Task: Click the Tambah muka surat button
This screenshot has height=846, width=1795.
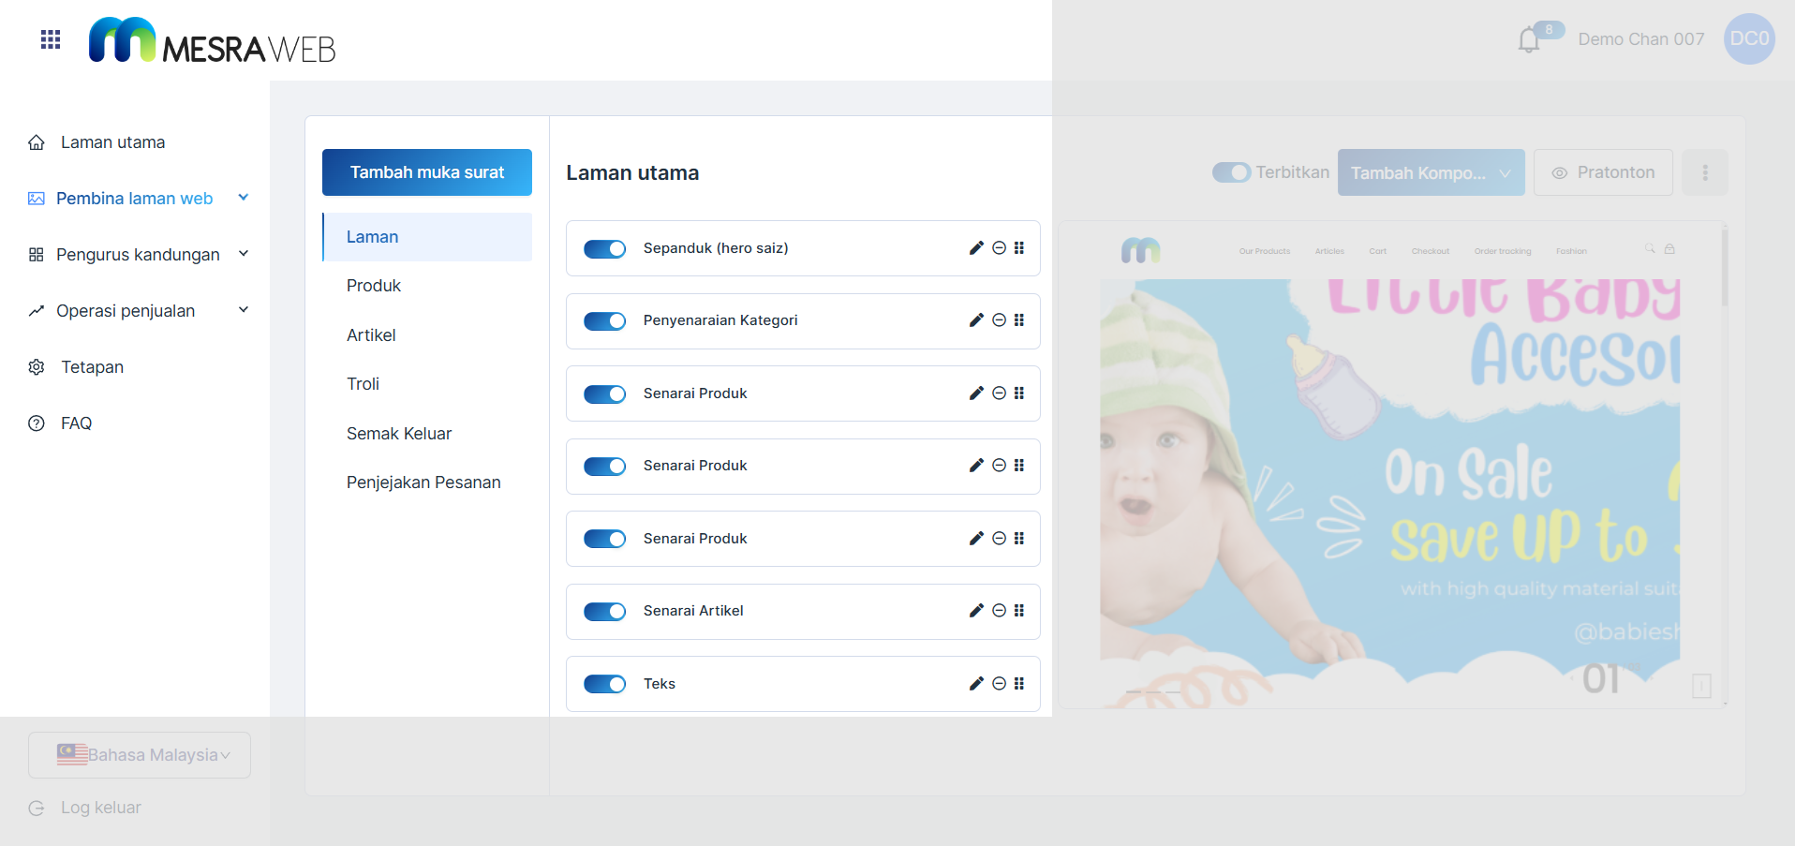Action: [x=427, y=172]
